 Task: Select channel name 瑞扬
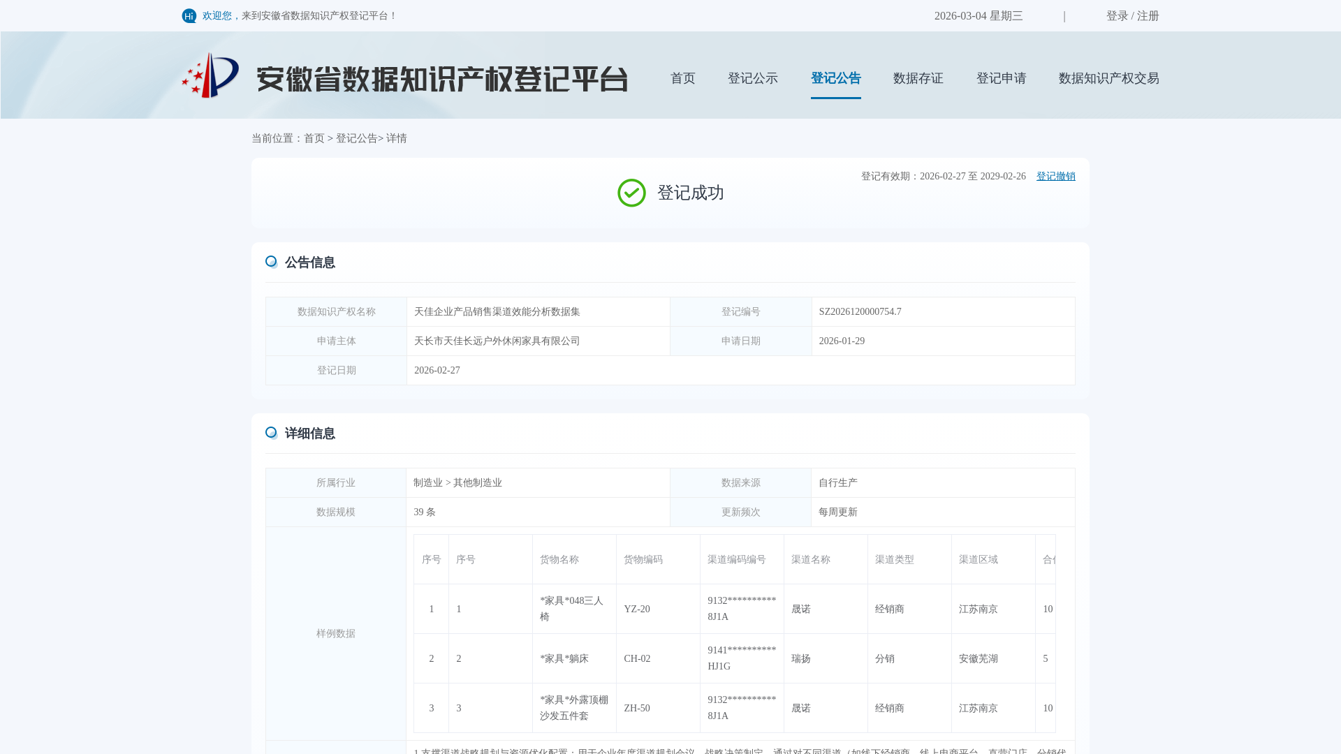pyautogui.click(x=801, y=659)
